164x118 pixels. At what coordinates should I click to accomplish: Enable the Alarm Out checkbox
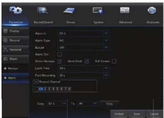pyautogui.click(x=59, y=54)
